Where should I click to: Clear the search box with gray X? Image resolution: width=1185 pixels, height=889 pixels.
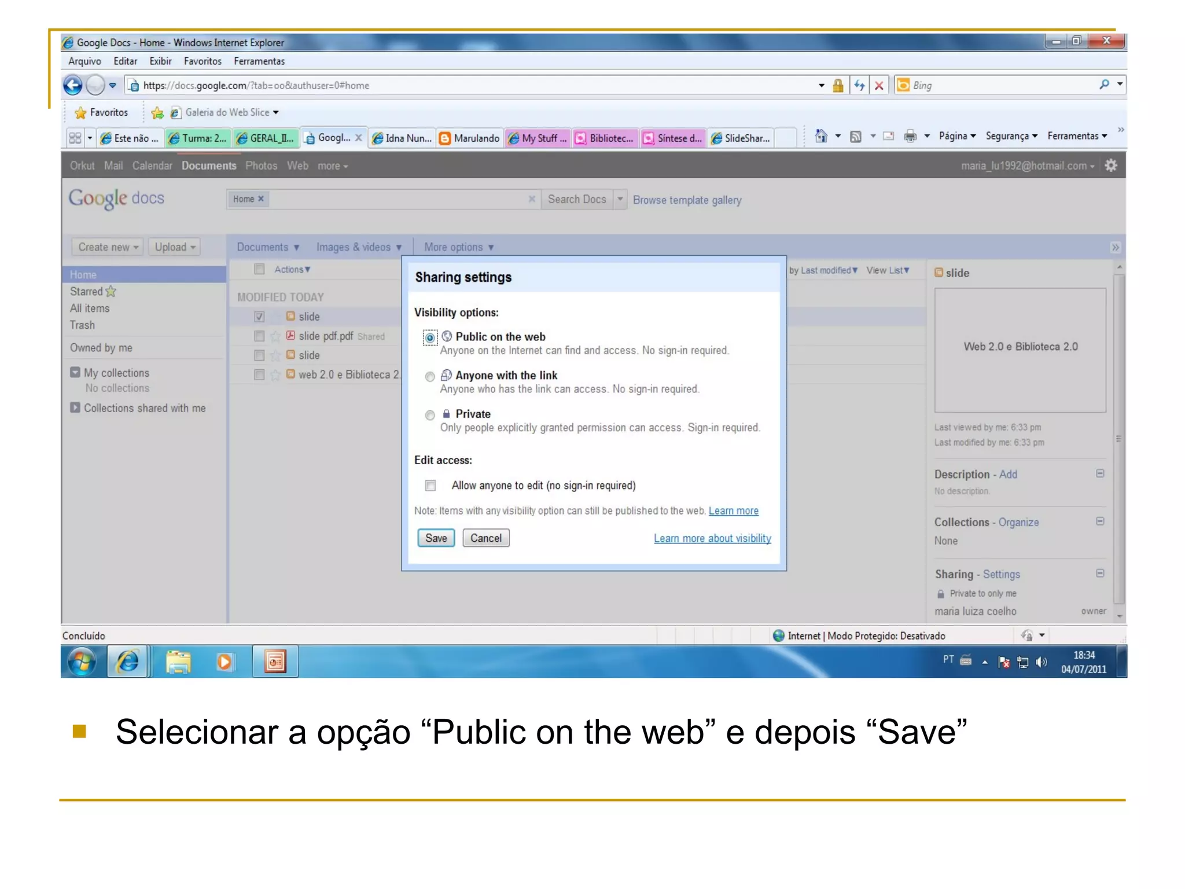pos(531,199)
